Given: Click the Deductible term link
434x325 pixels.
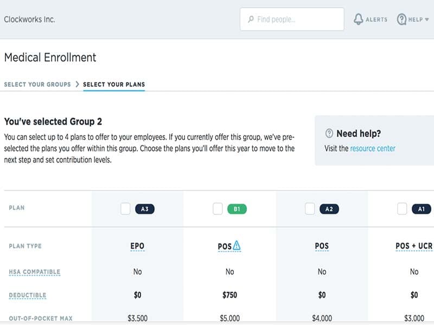Looking at the screenshot, I should [x=28, y=295].
